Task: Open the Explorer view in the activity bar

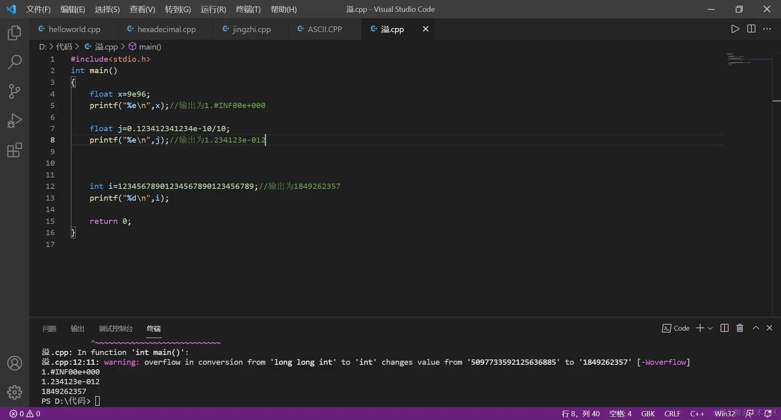Action: pos(15,33)
